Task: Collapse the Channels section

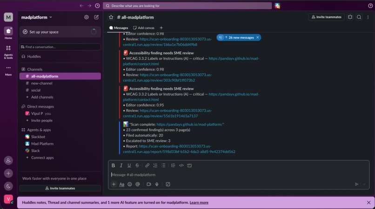Action: click(35, 69)
